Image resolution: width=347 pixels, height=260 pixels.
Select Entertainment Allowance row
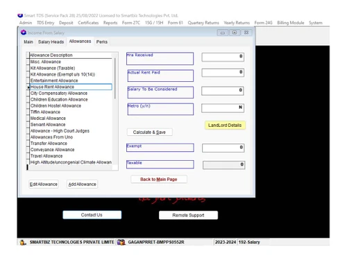point(71,80)
